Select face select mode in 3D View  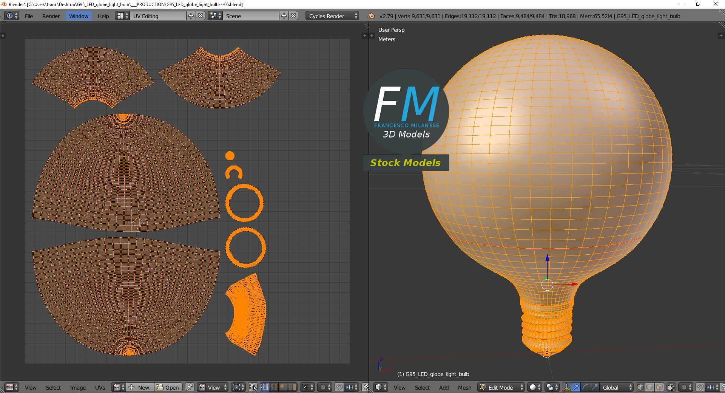pyautogui.click(x=659, y=387)
